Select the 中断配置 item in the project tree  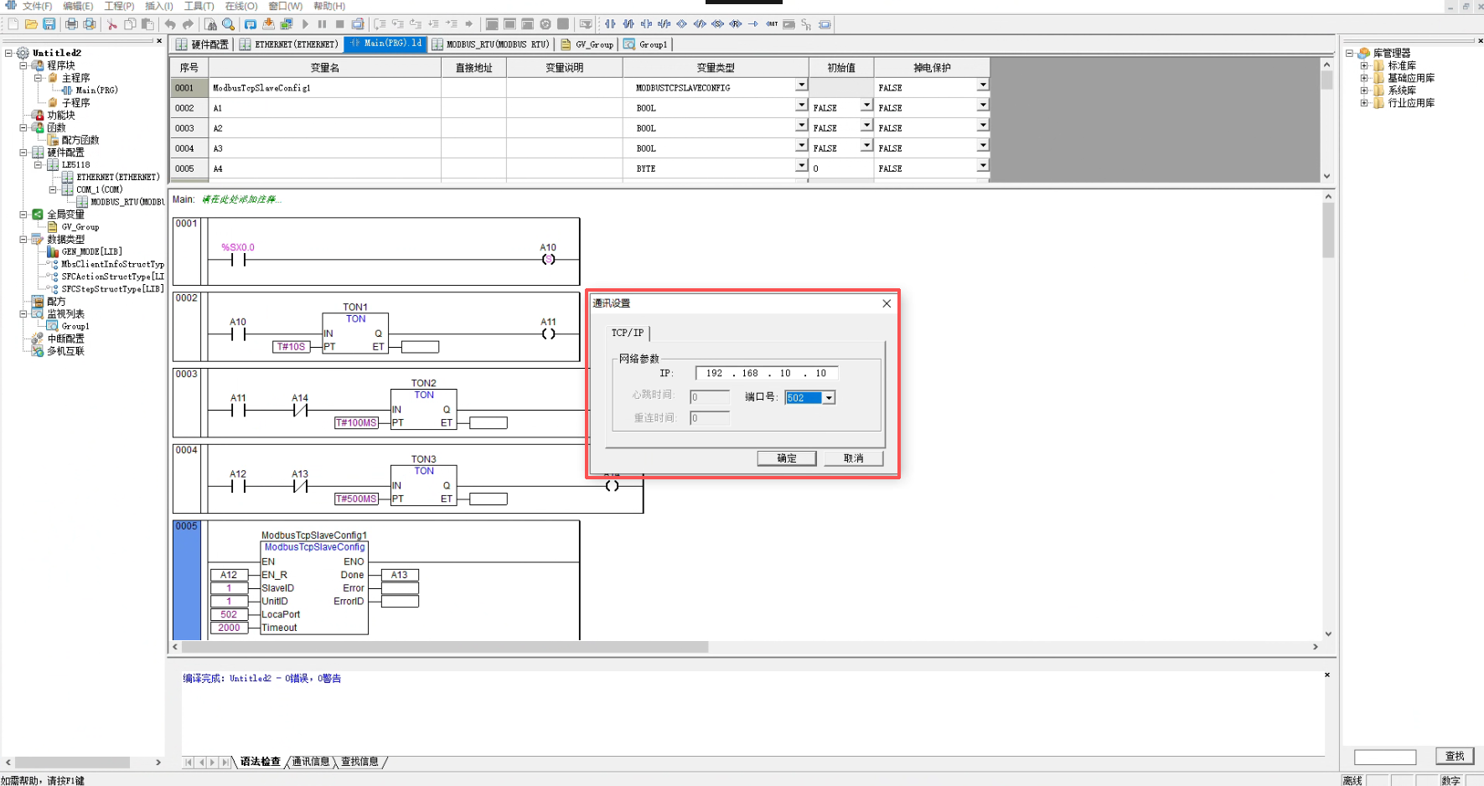(x=65, y=339)
